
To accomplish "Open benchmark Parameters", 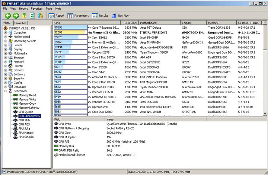I will point(78,16).
